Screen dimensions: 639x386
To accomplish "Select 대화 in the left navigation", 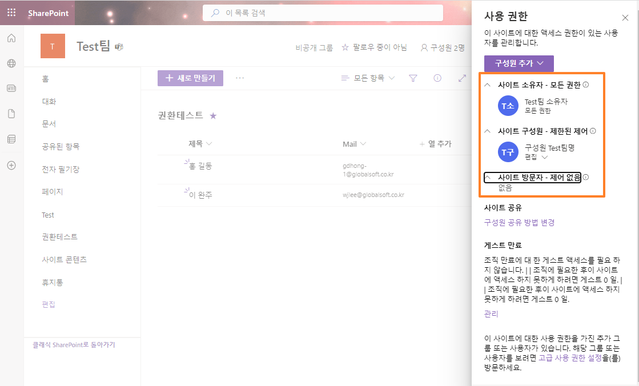I will pyautogui.click(x=49, y=102).
